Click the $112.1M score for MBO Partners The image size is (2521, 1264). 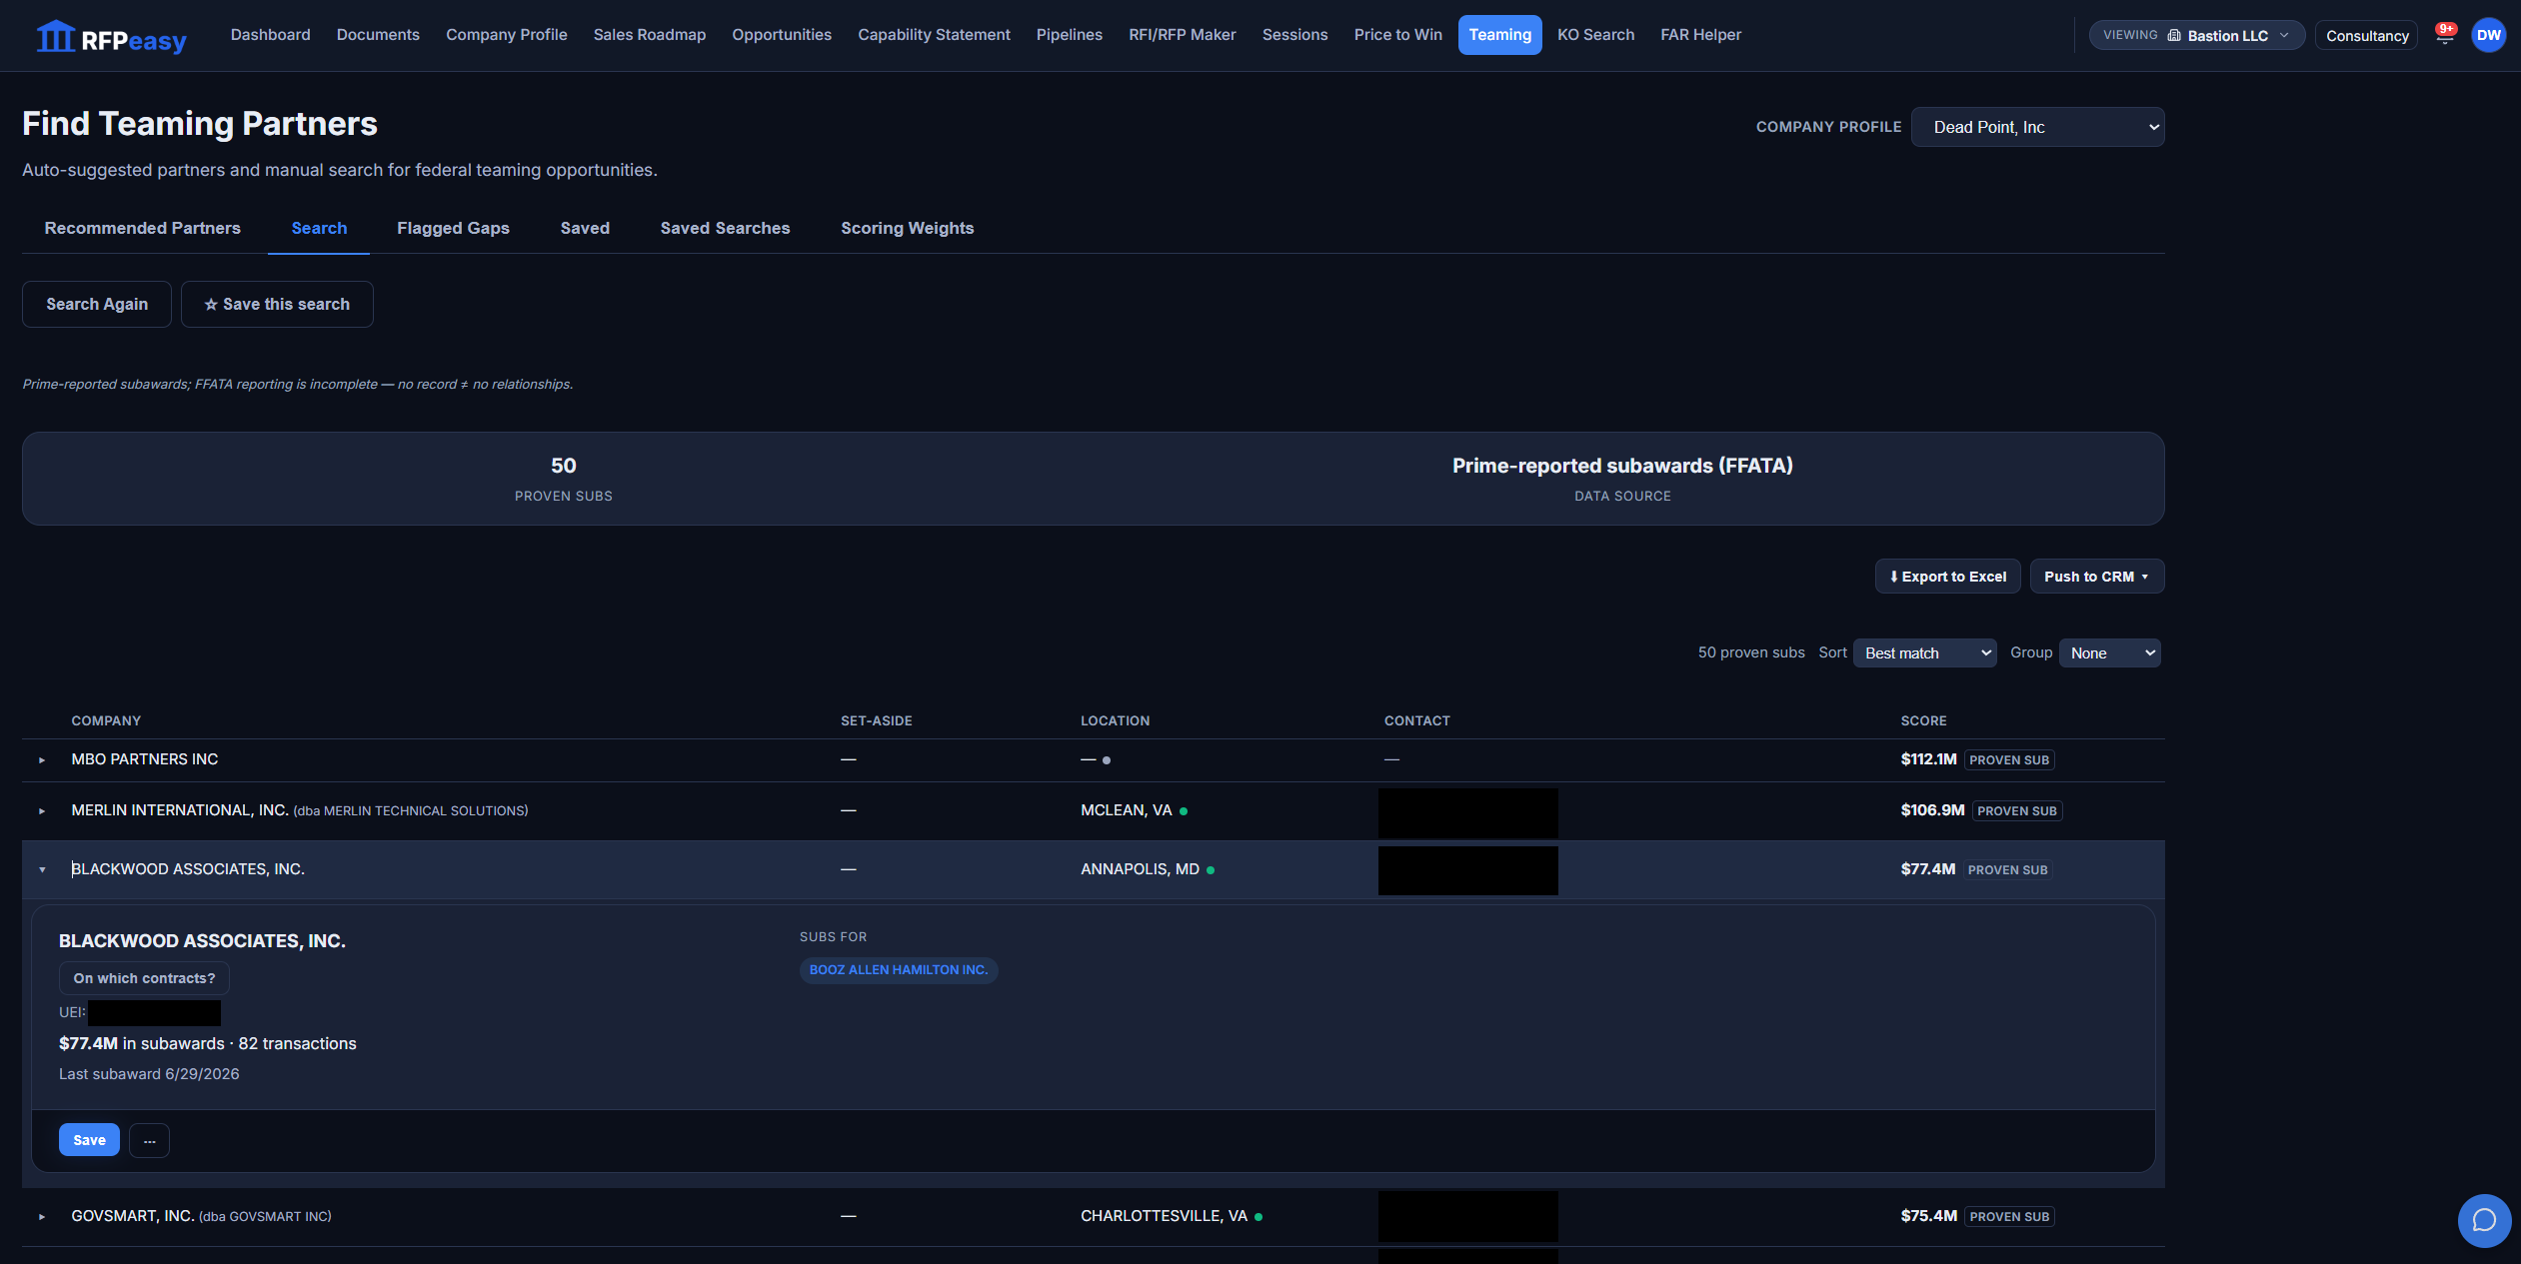[1928, 759]
